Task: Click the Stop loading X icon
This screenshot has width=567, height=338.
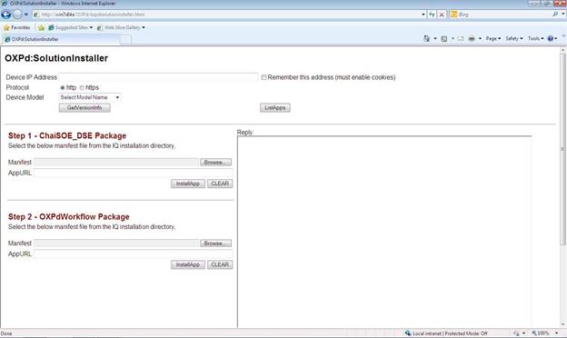Action: point(442,15)
